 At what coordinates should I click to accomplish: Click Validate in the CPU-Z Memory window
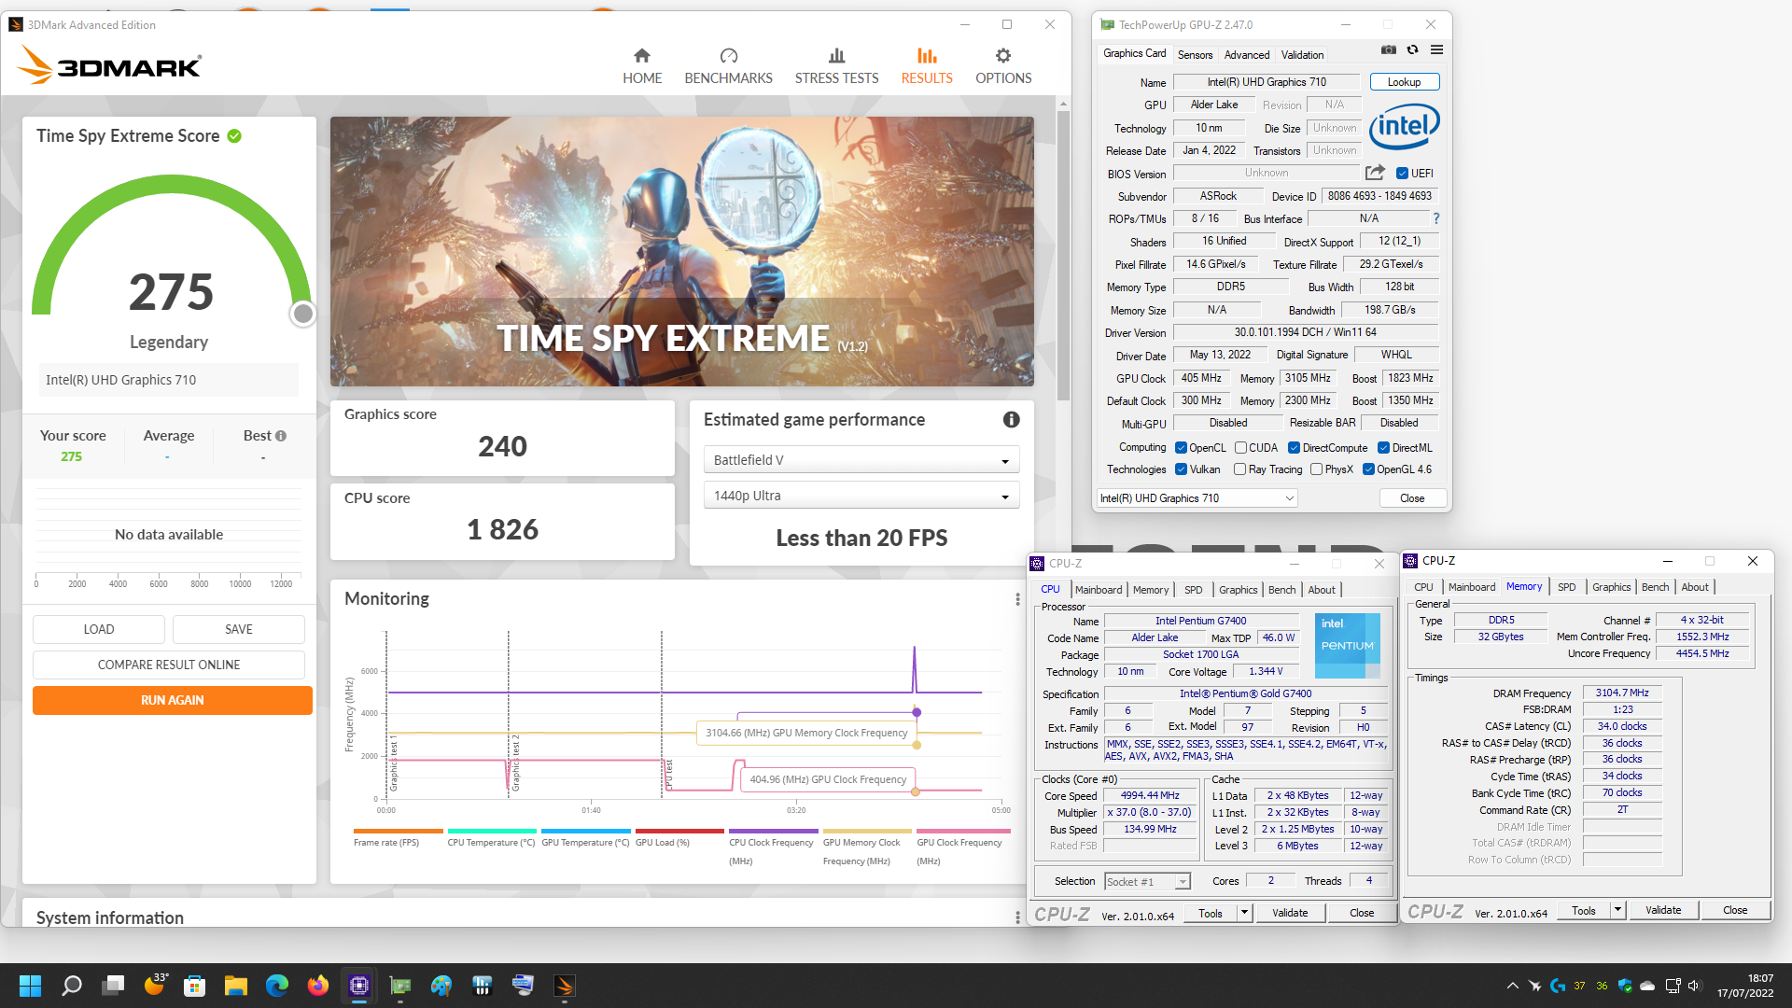click(x=1663, y=910)
